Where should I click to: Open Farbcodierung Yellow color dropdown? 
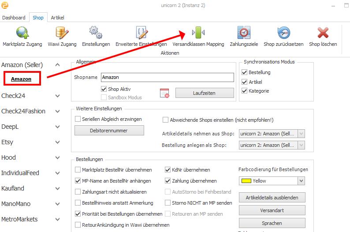pos(301,181)
